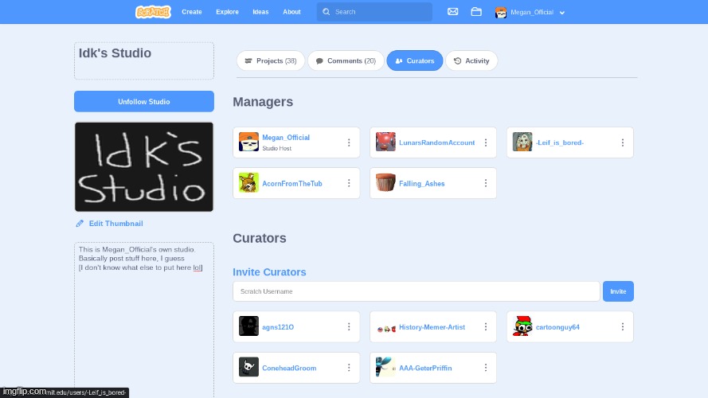This screenshot has width=708, height=398.
Task: Open options menu for LunarsRandomAccount
Action: pyautogui.click(x=486, y=142)
